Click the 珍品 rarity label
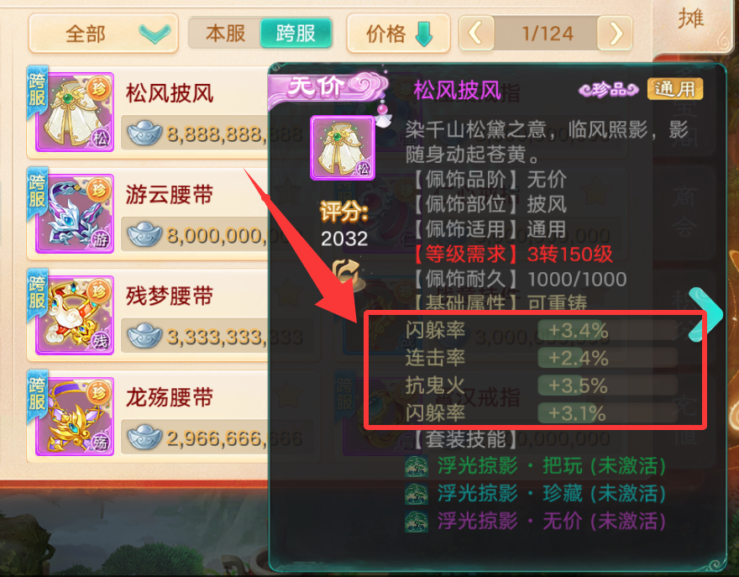The image size is (739, 577). [609, 89]
